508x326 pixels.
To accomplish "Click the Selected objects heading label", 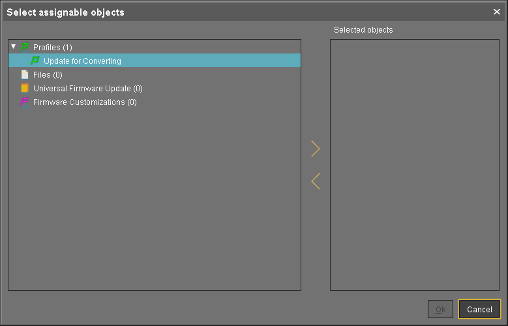I will pos(363,30).
